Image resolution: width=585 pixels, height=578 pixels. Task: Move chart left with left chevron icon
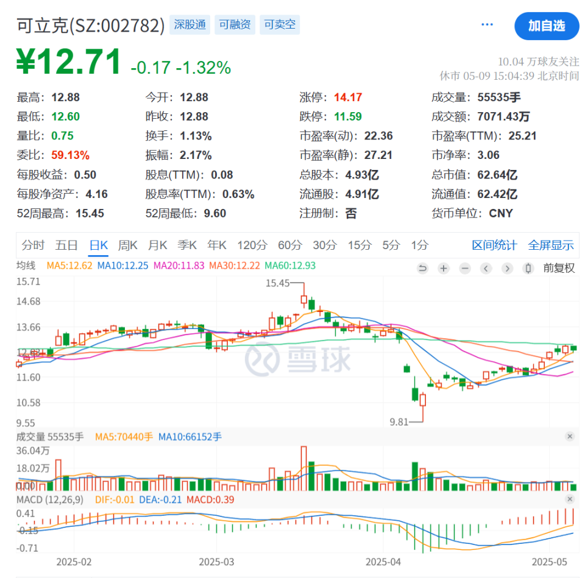[x=486, y=268]
